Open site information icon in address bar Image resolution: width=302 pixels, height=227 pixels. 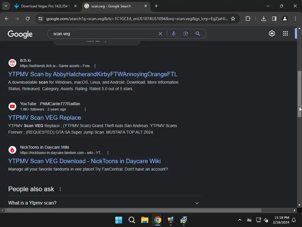40,19
